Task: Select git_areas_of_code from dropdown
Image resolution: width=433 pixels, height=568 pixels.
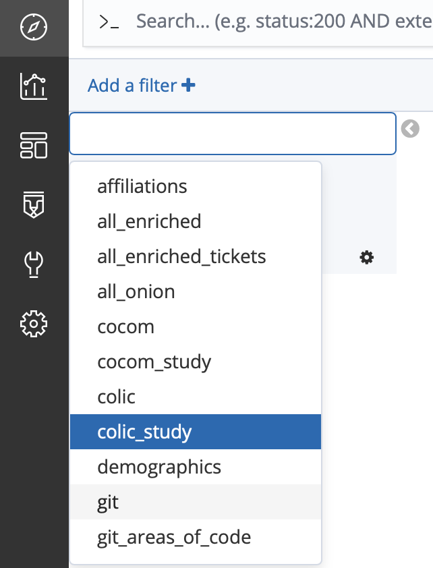Action: tap(196, 537)
